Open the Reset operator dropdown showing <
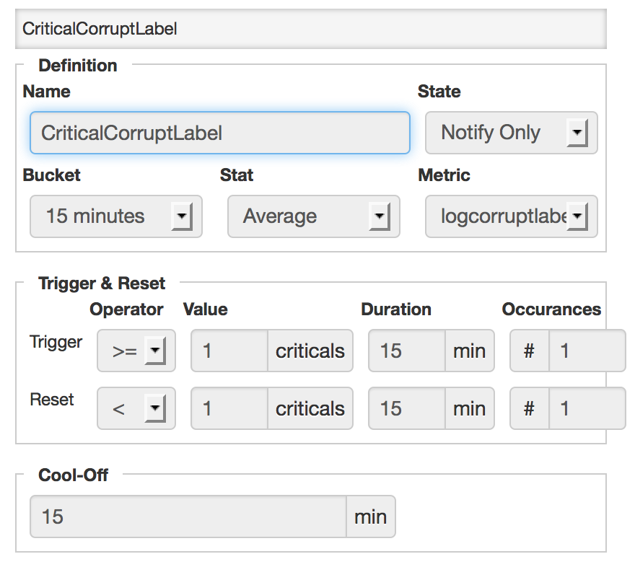 tap(136, 408)
